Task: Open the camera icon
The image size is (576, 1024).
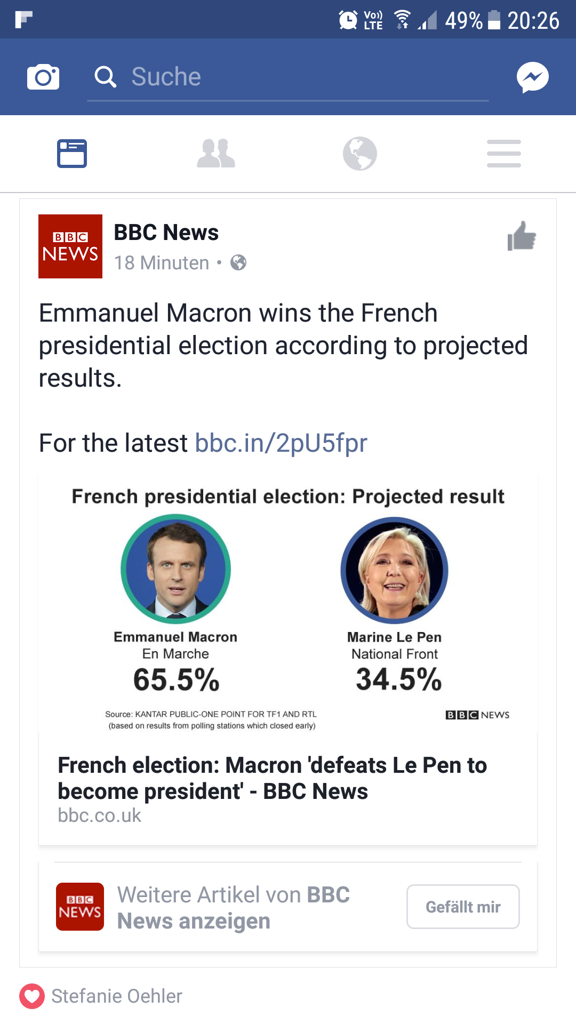Action: pos(43,77)
